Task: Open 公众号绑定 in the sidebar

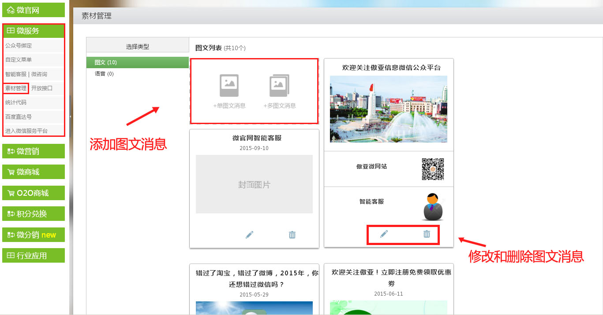Action: pyautogui.click(x=19, y=45)
